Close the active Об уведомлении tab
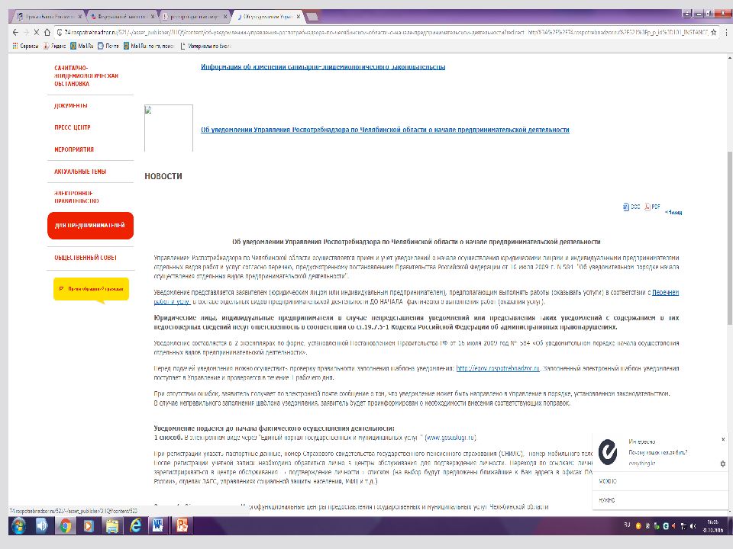 click(x=299, y=16)
